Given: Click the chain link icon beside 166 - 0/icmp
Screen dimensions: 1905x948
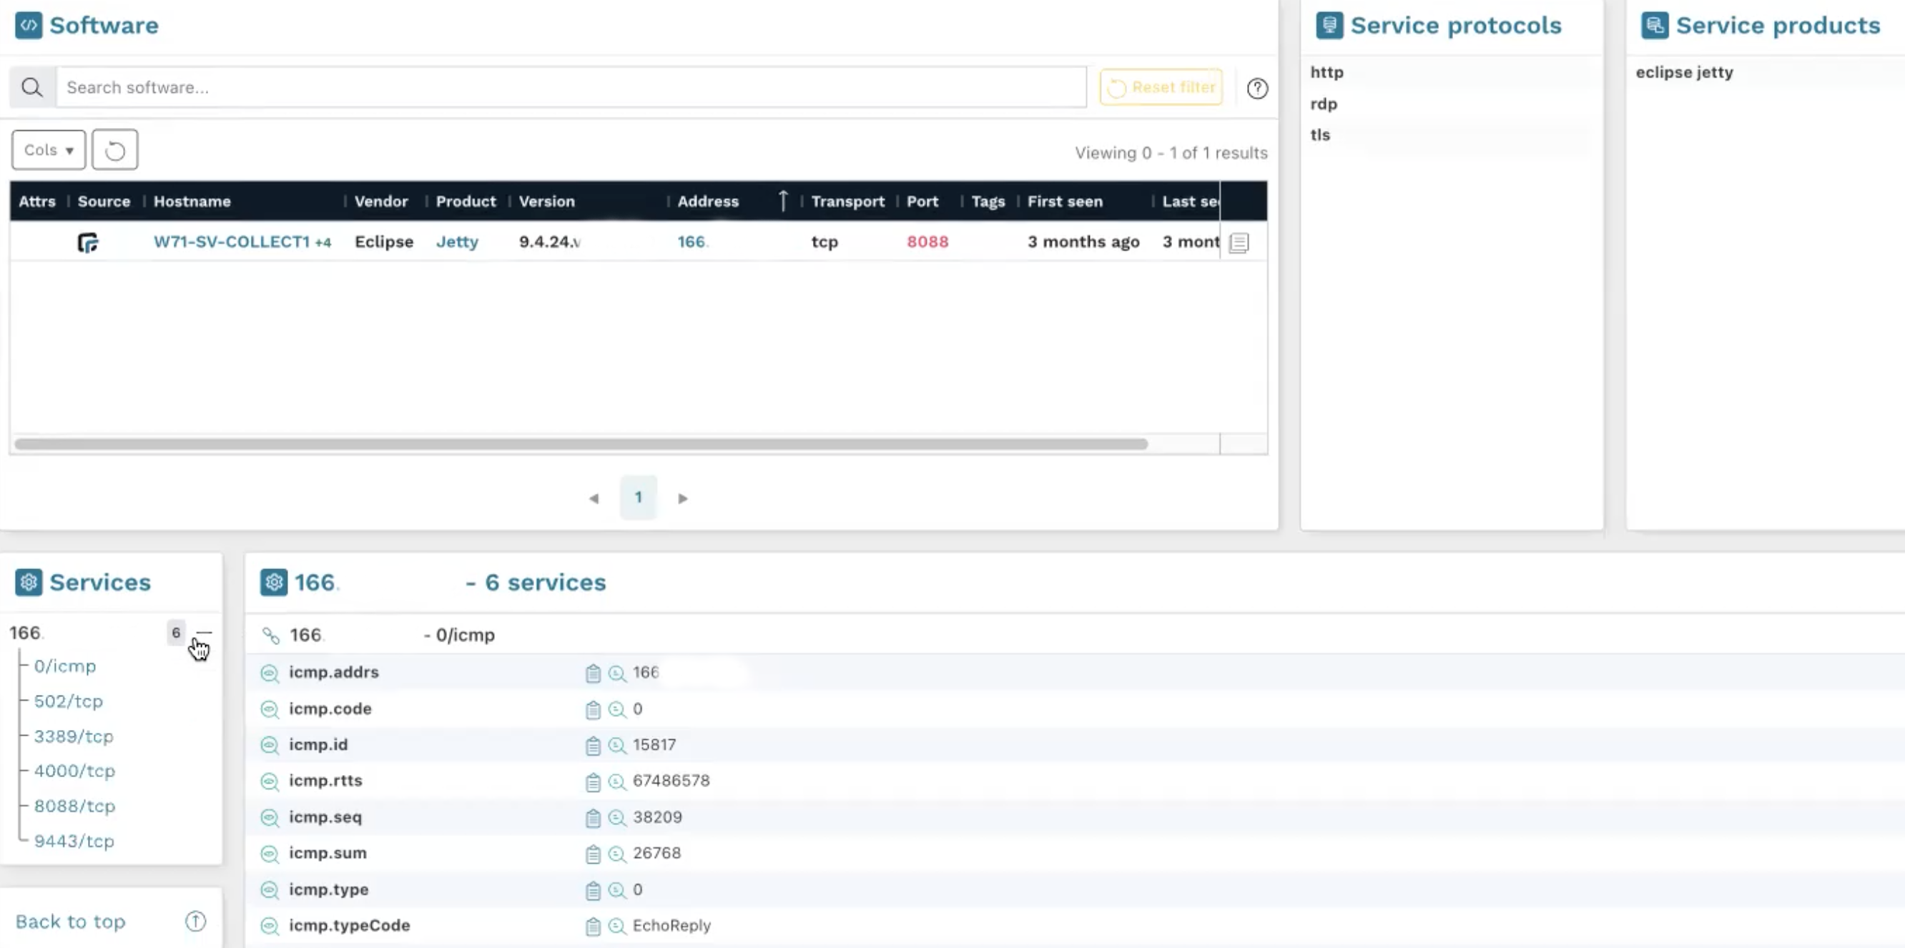Looking at the screenshot, I should 272,634.
